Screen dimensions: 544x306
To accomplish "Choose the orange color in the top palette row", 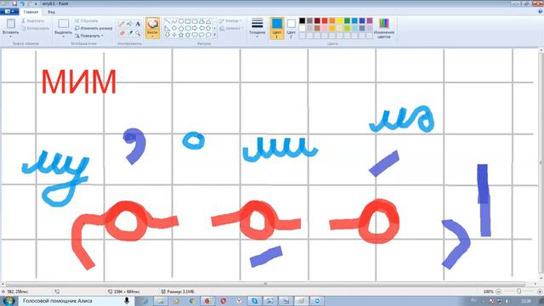I will tap(332, 20).
